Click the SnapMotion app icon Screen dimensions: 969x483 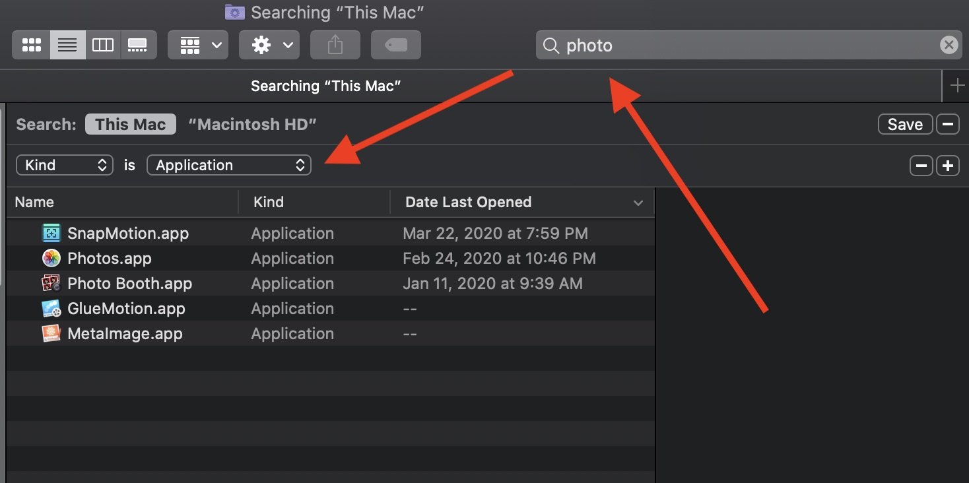pyautogui.click(x=51, y=233)
